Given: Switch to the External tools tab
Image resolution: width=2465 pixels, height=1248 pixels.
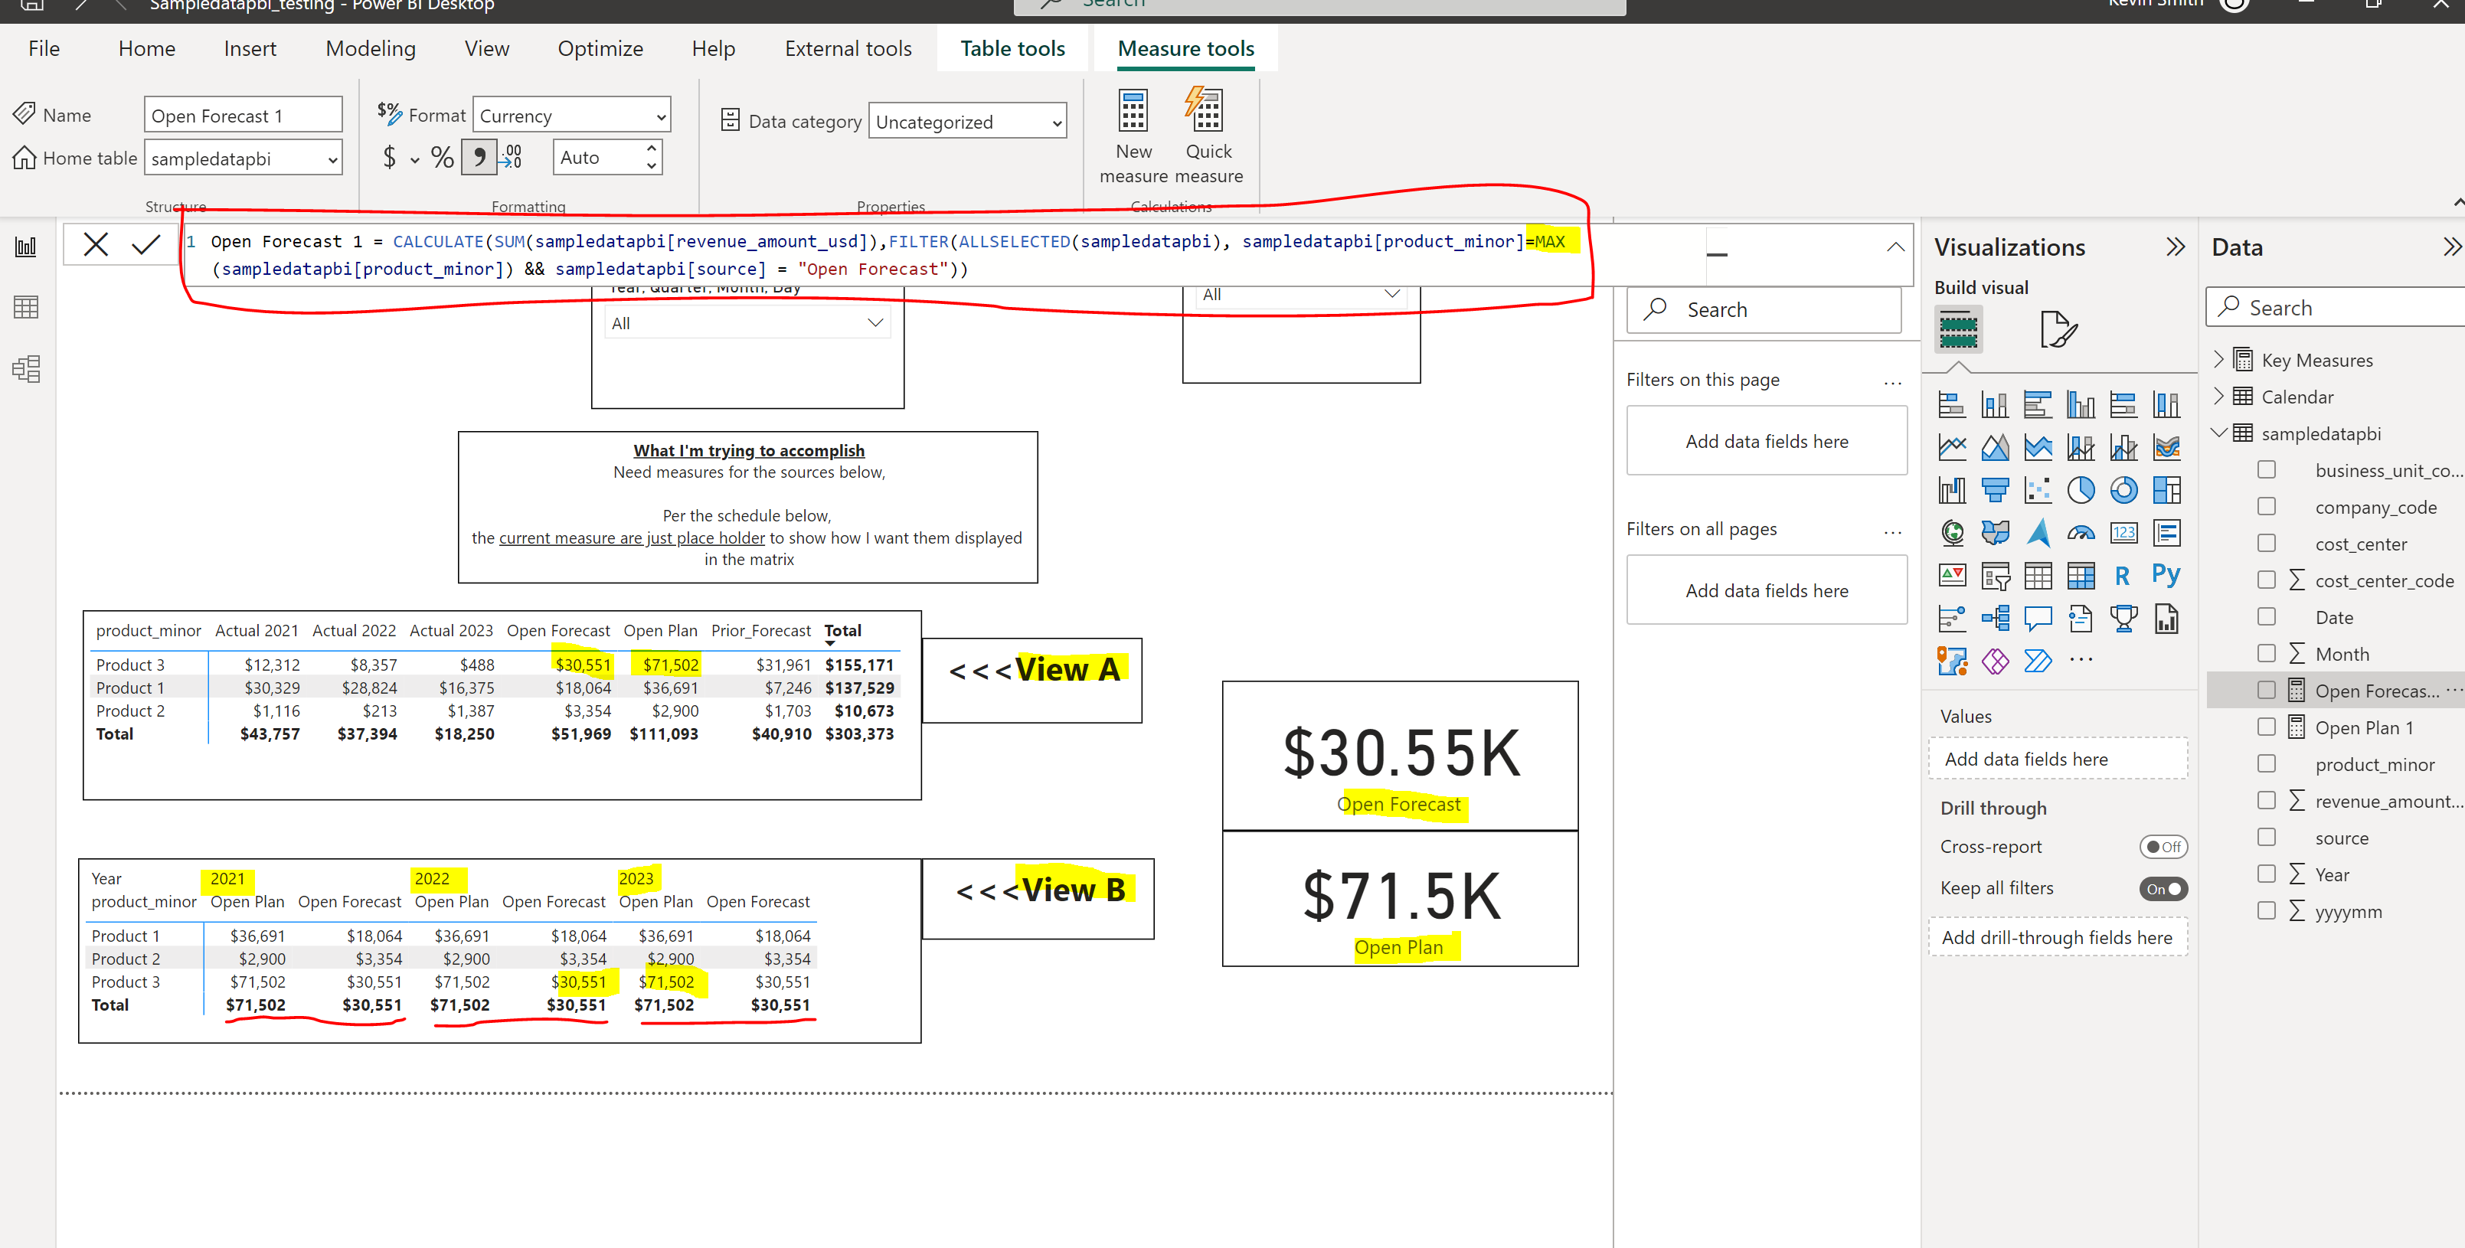Looking at the screenshot, I should 848,47.
